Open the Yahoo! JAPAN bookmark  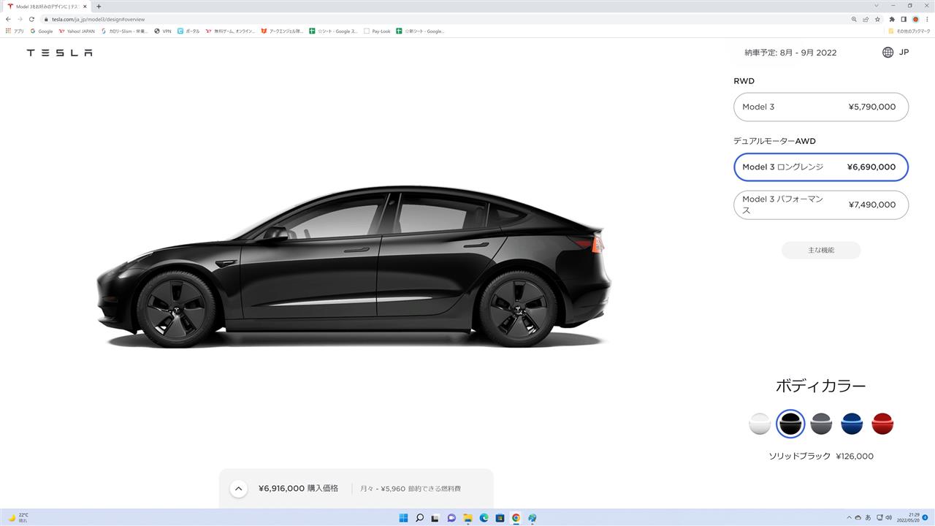coord(77,31)
